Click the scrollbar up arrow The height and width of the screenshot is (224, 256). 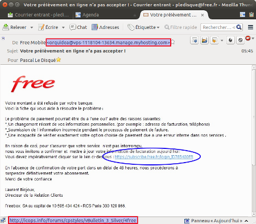pyautogui.click(x=254, y=67)
